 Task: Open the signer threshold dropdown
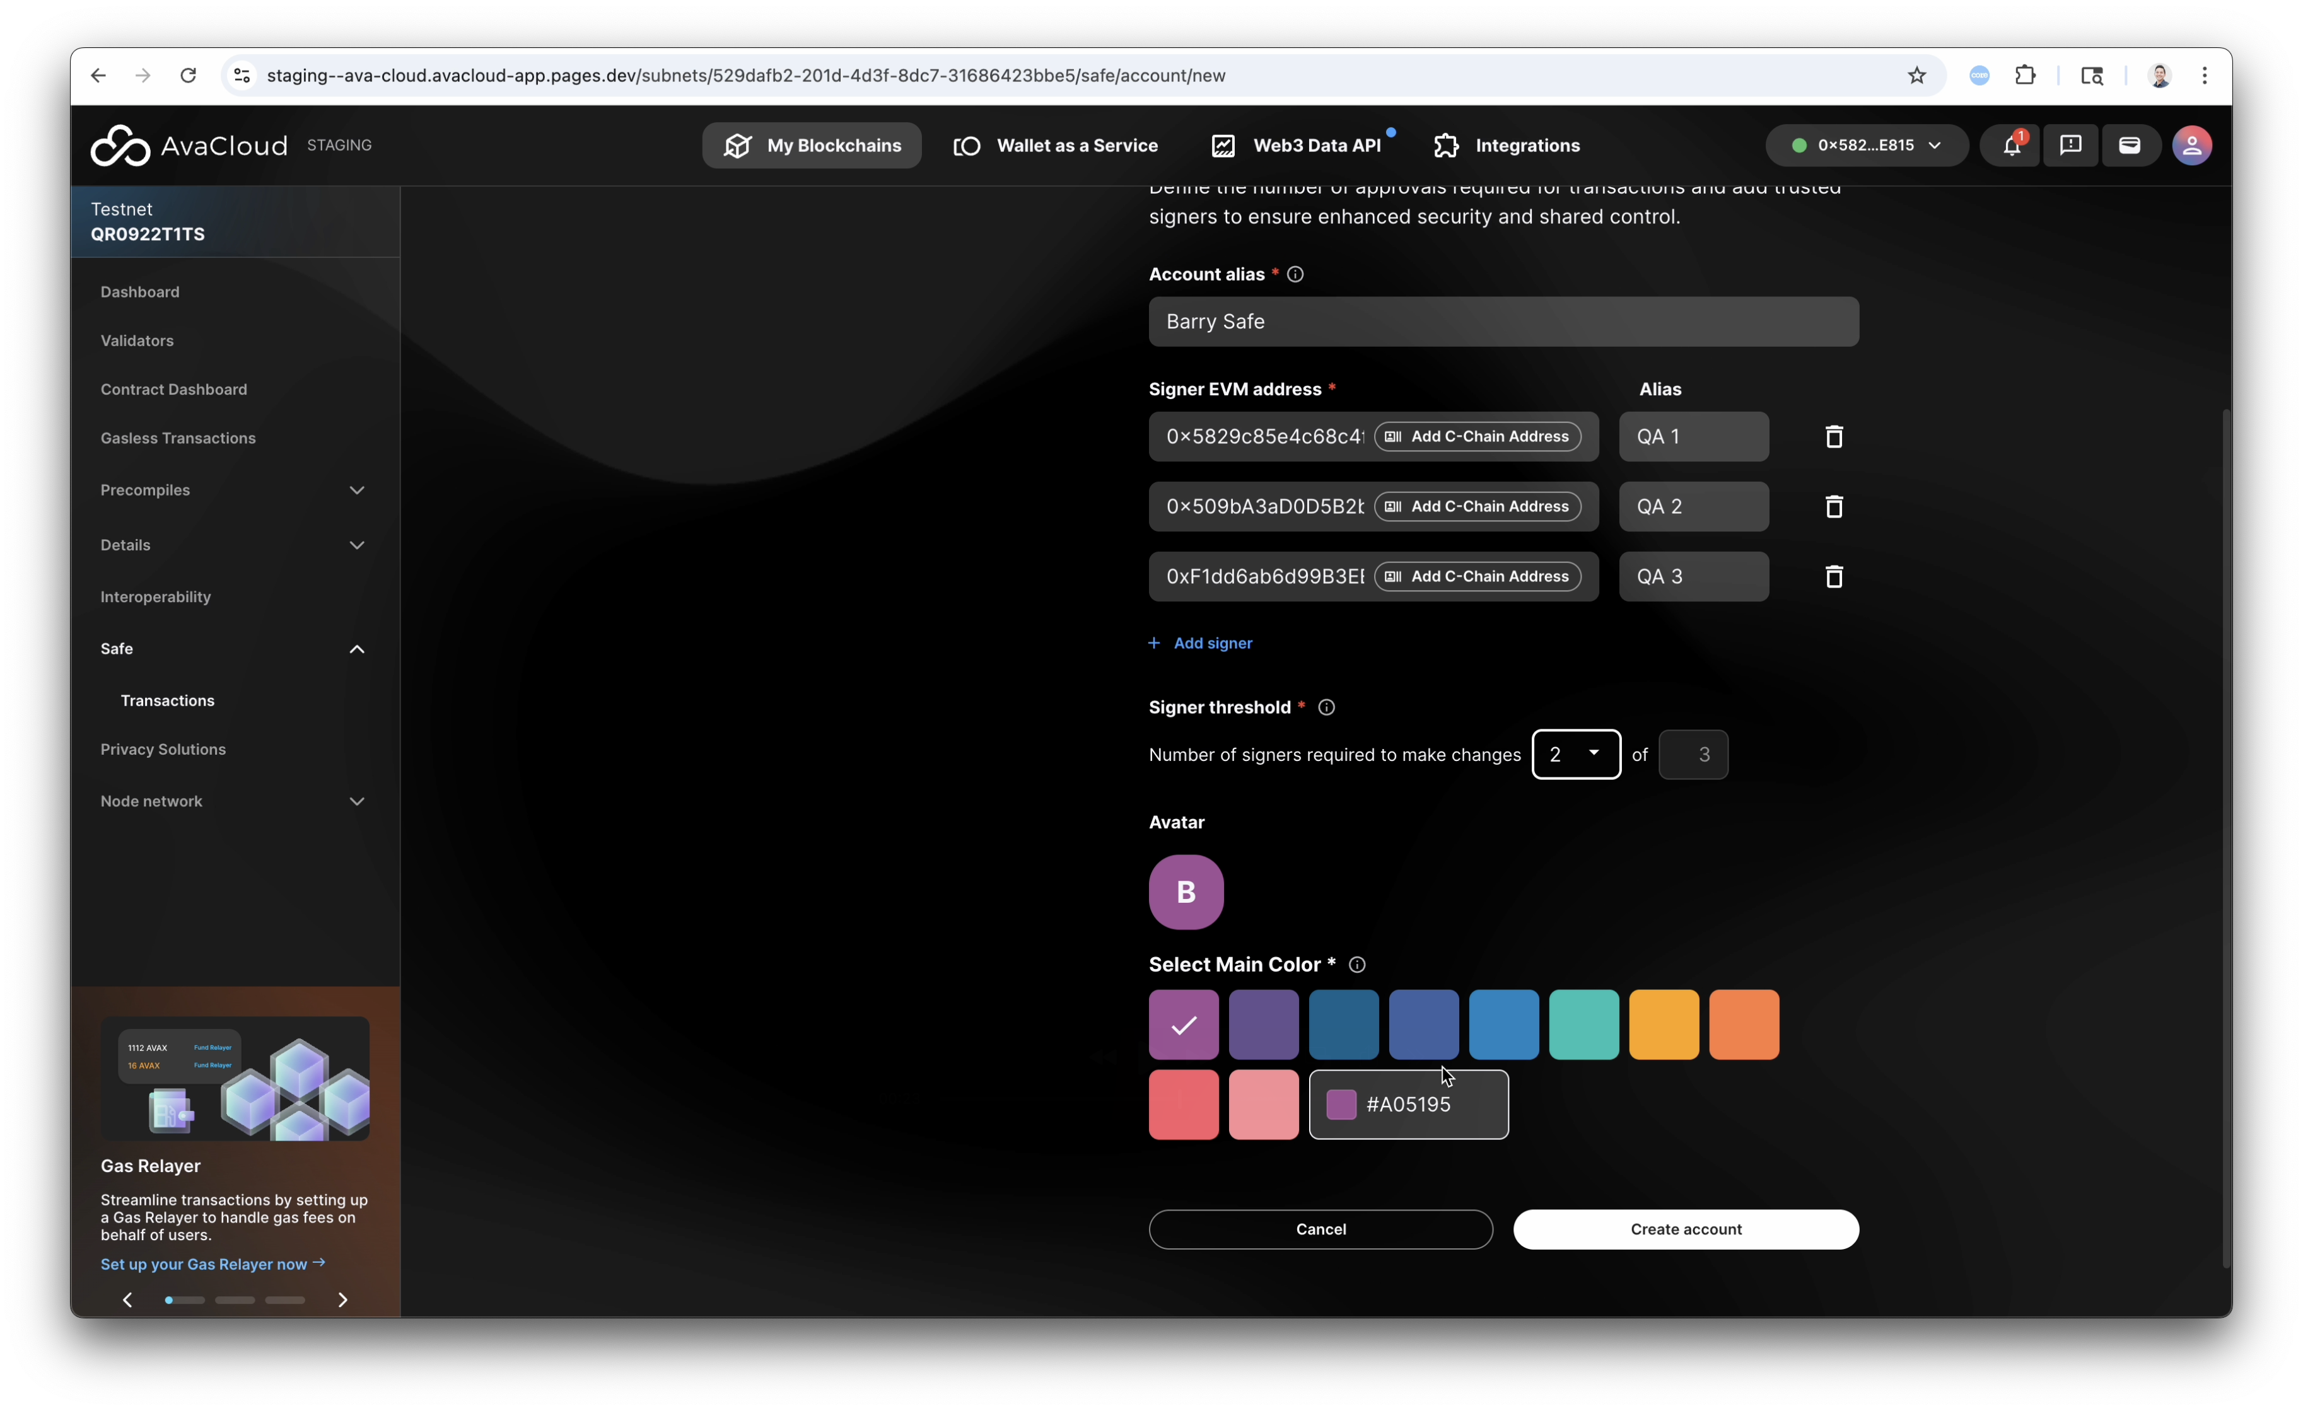click(1576, 754)
